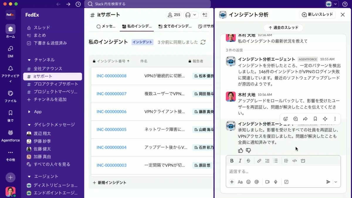
Task: Toggle text formatting with Aa icon
Action: click(x=240, y=182)
